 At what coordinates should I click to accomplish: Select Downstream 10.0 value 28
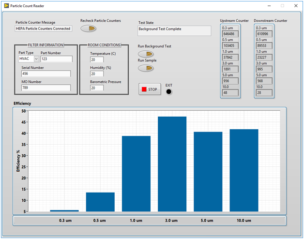tap(264, 93)
